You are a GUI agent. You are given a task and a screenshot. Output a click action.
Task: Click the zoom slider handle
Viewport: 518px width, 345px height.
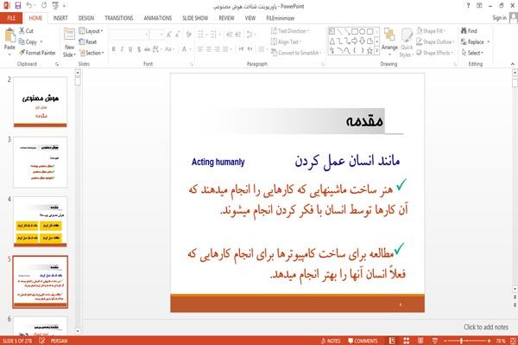pos(461,341)
